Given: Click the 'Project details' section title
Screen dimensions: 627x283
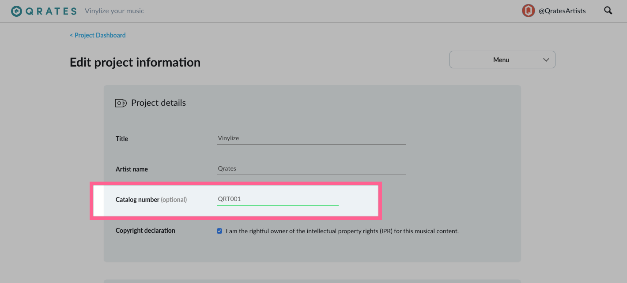Looking at the screenshot, I should pos(159,103).
